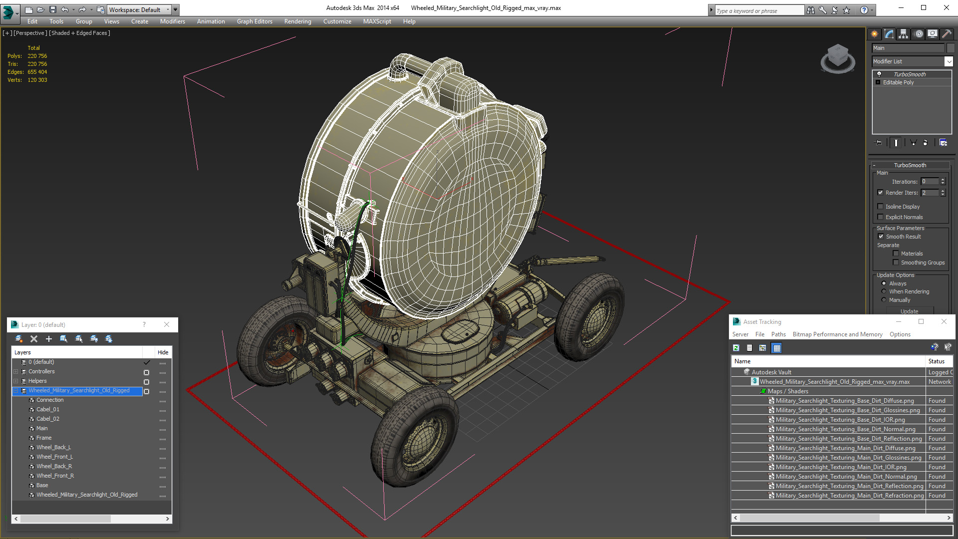Expand the Editable Poly stack entry

point(878,82)
